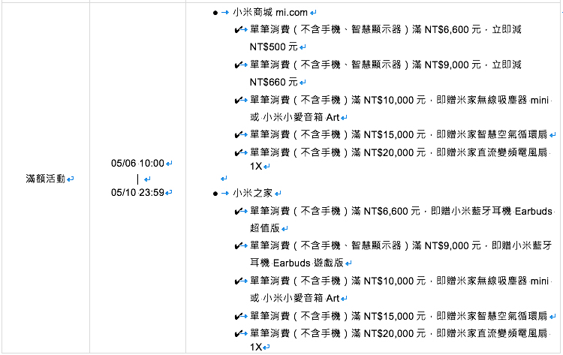Click first 或 小米小愛音箱 Art line under mi.com

(x=295, y=117)
